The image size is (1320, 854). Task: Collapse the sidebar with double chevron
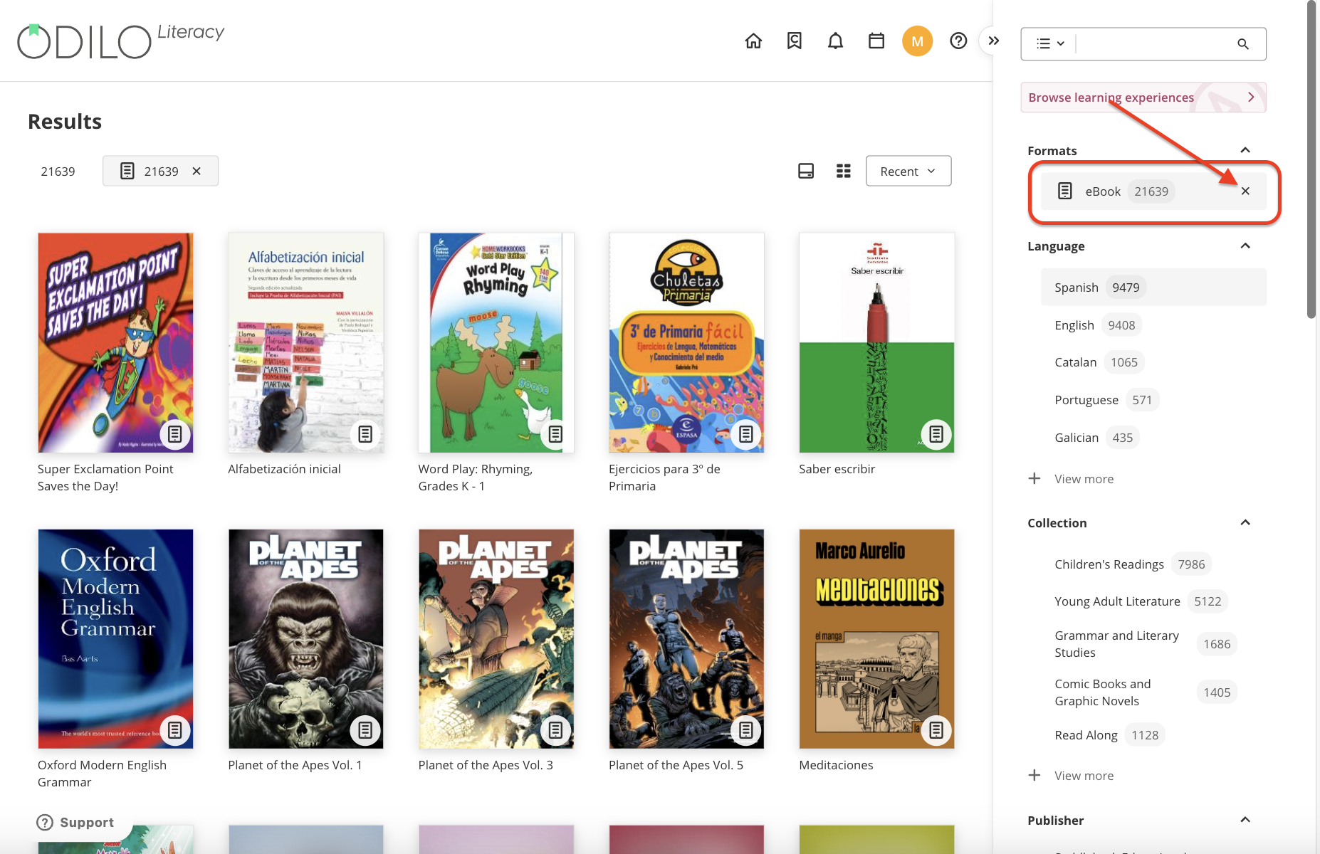pos(994,41)
